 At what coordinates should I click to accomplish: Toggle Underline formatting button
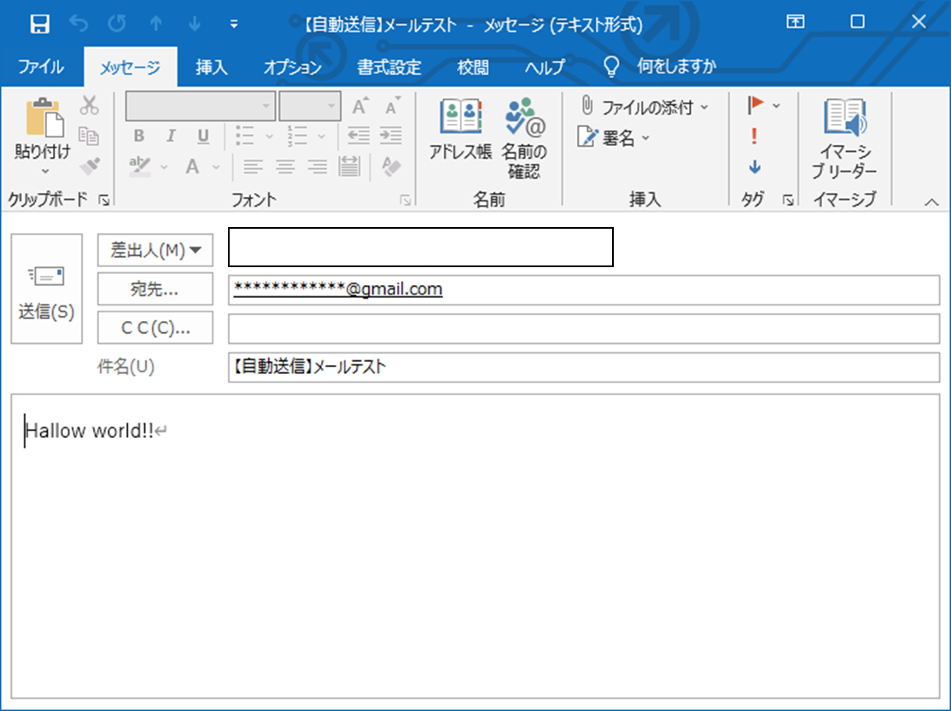tap(203, 136)
